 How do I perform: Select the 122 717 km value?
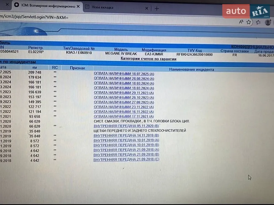pos(35,107)
